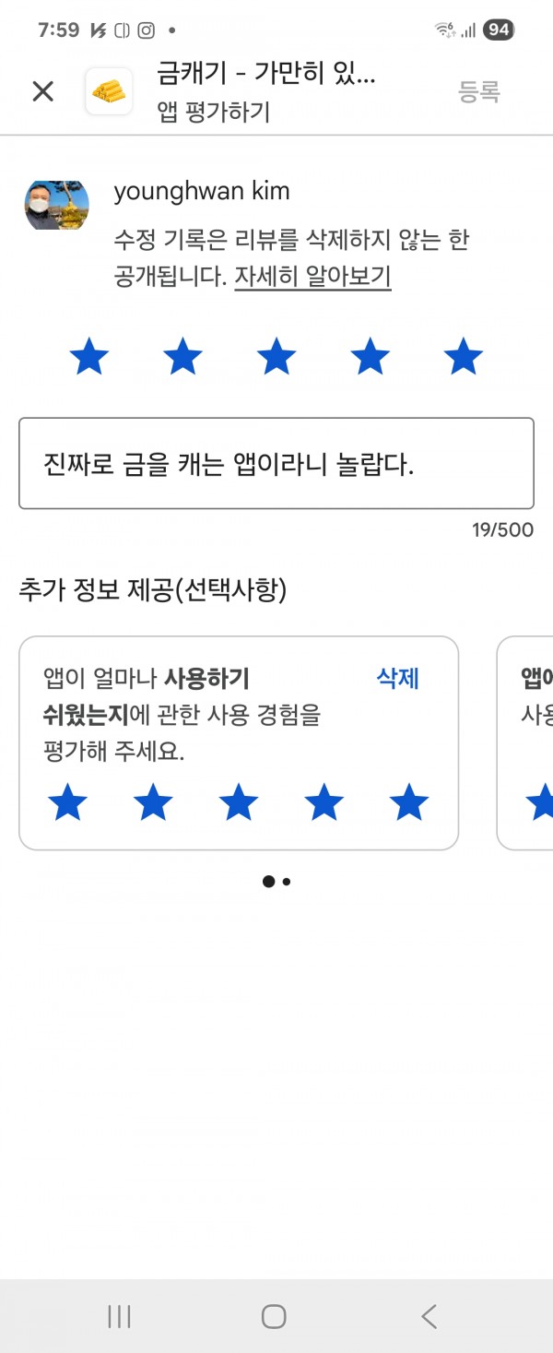Screen dimensions: 553x1353
Task: Set overall rating to four stars
Action: point(370,356)
